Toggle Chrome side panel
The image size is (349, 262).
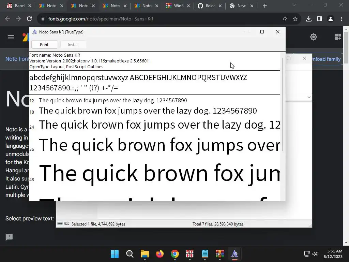pos(320,19)
